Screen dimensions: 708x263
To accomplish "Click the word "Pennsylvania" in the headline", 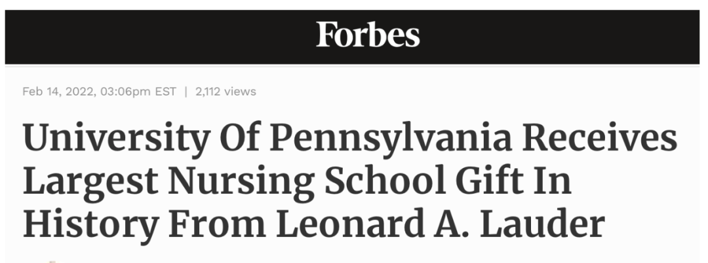I will pos(391,139).
